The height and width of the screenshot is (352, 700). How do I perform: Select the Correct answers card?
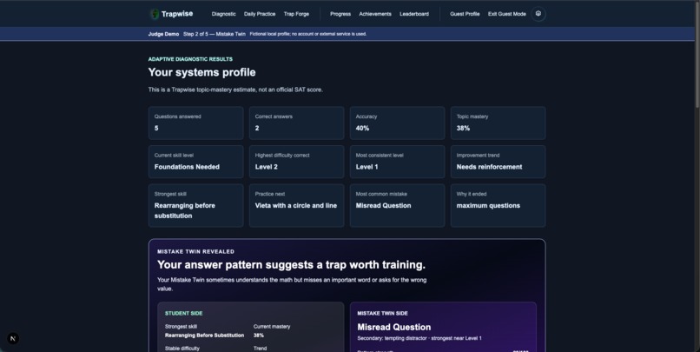[x=296, y=123]
